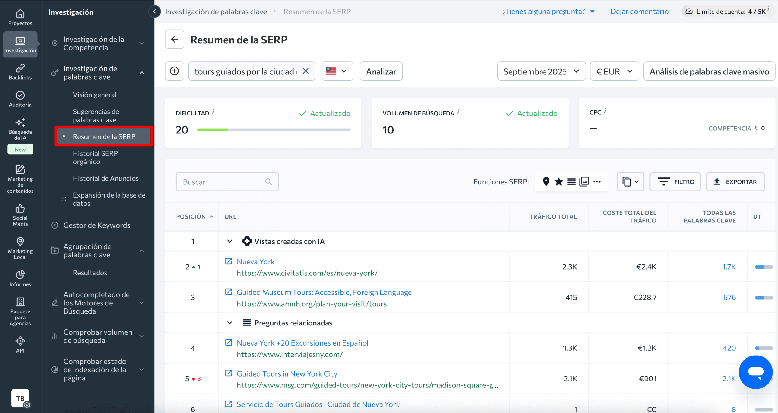Click the back arrow beside Resumen de la SERP
The height and width of the screenshot is (413, 778).
[174, 39]
